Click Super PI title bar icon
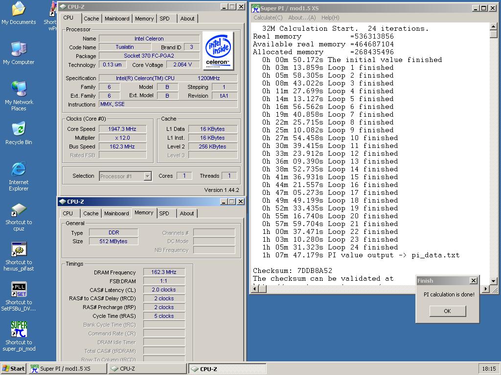The width and height of the screenshot is (501, 375). pyautogui.click(x=255, y=8)
